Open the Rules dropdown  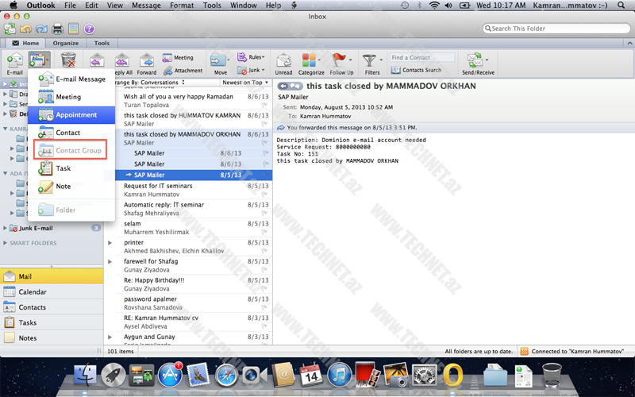(x=256, y=57)
